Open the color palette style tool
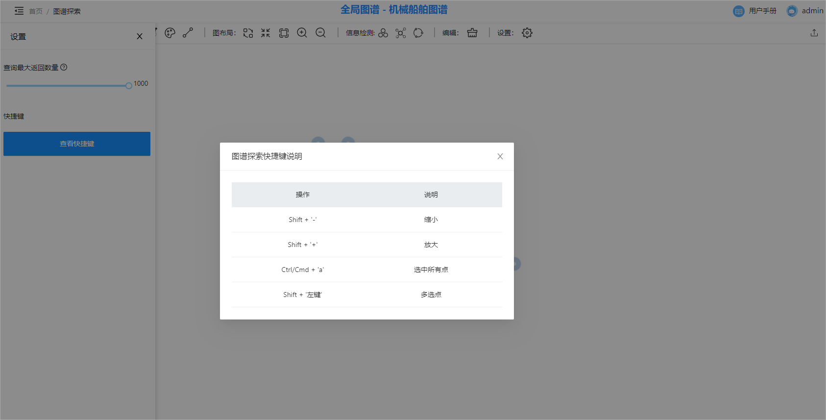Screen dimensions: 826x420 point(170,33)
